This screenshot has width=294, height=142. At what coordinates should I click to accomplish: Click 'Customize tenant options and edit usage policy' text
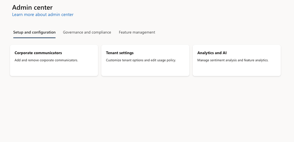(141, 60)
